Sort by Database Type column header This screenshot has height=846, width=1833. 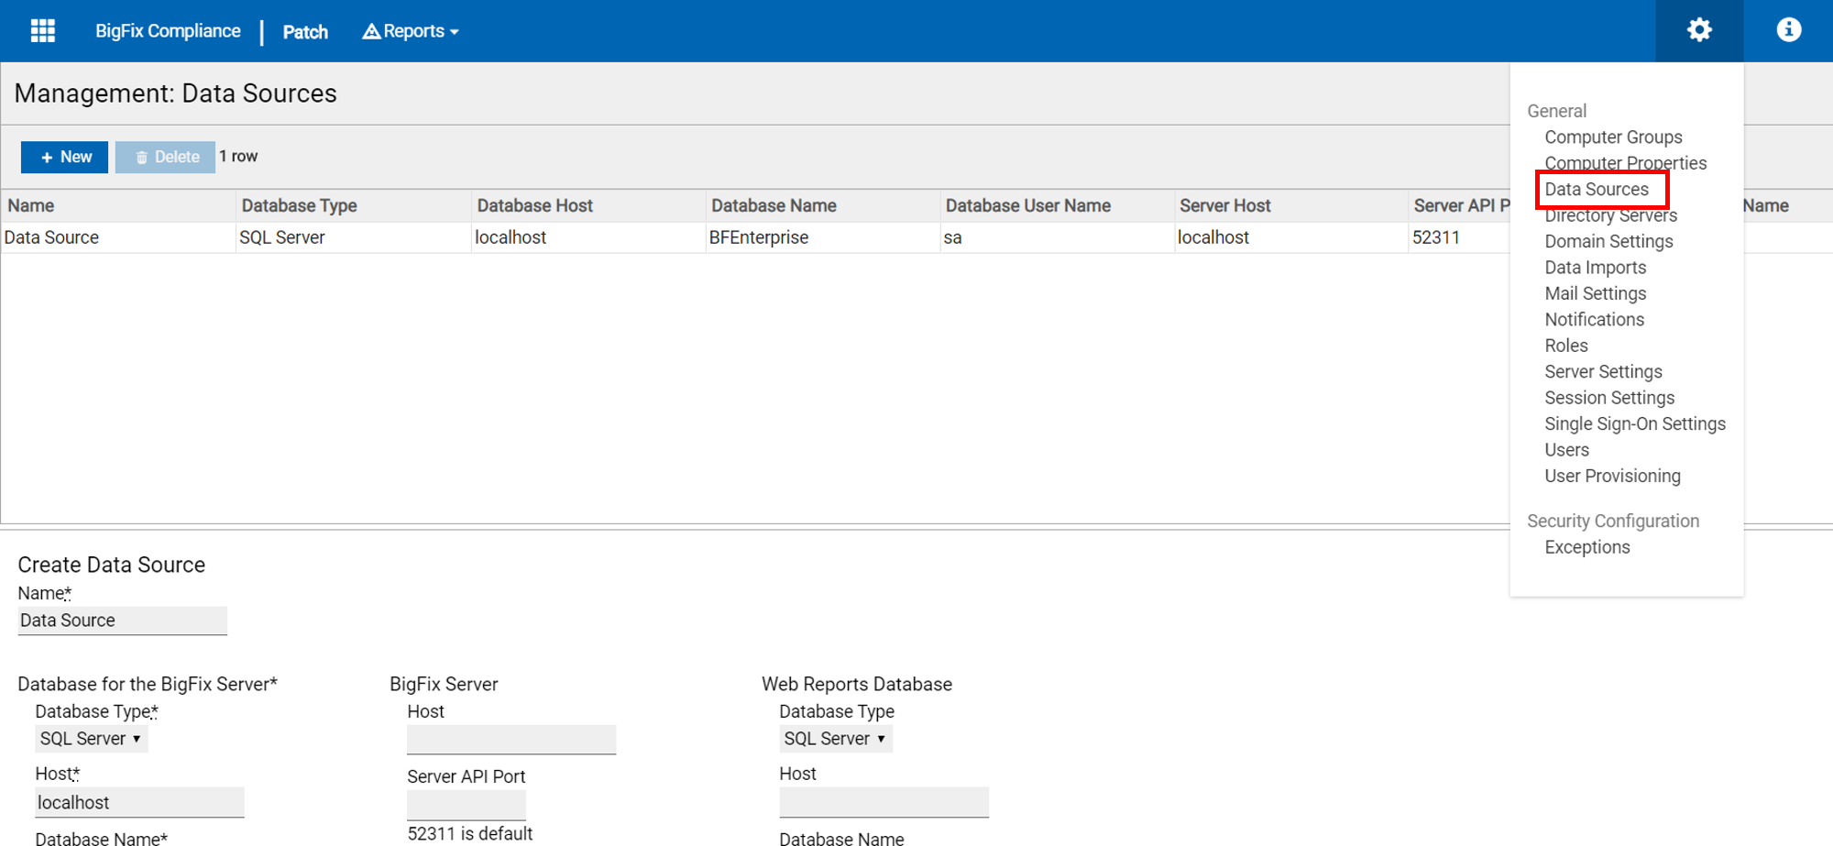point(299,206)
